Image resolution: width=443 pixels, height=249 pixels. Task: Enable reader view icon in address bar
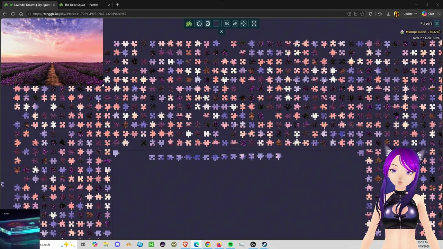[x=356, y=14]
